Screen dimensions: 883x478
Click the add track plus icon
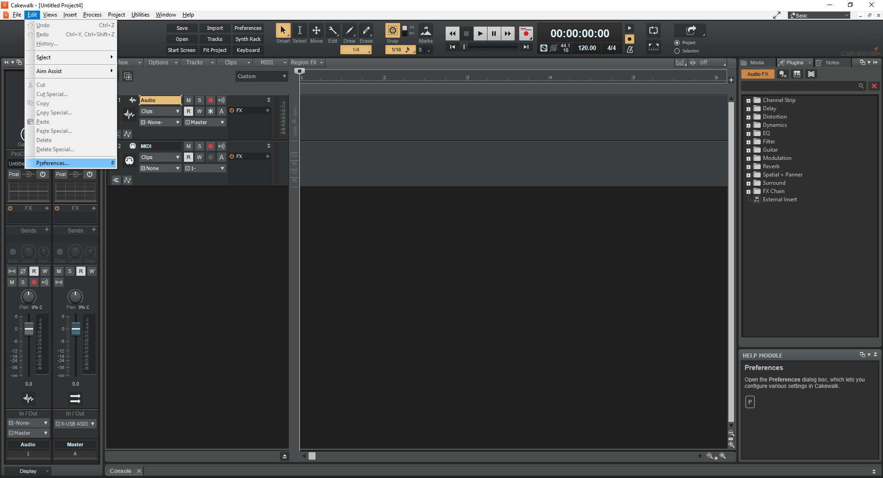pyautogui.click(x=128, y=76)
